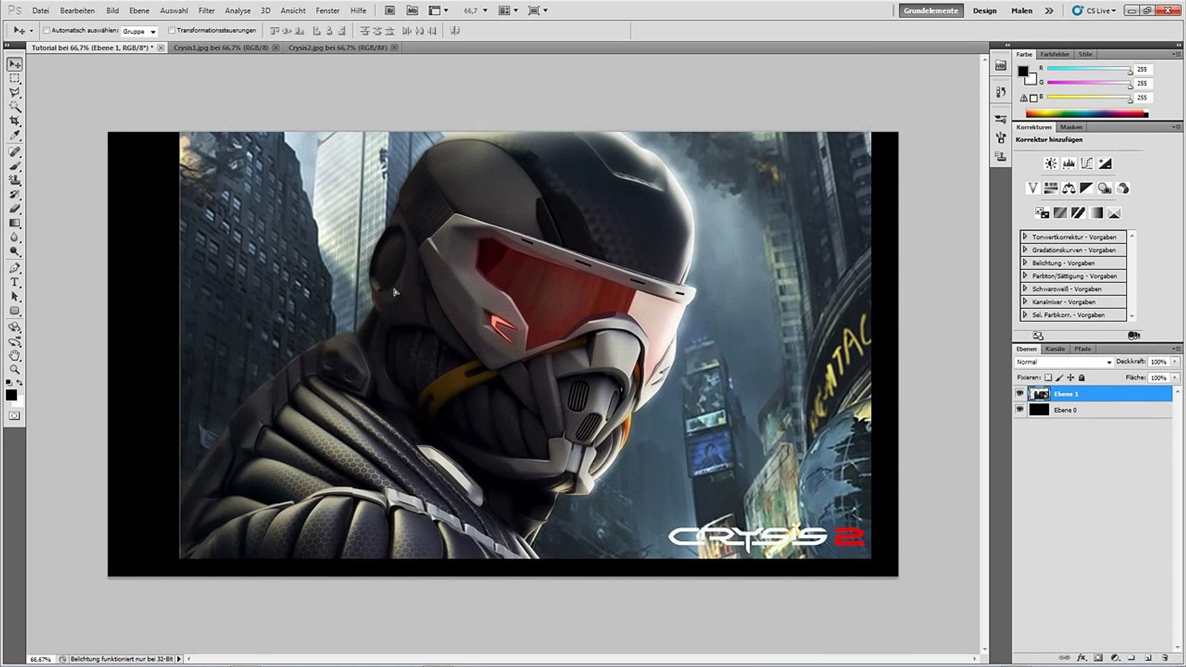The width and height of the screenshot is (1186, 667).
Task: Open the Fläche fill slider arrow
Action: [1175, 377]
